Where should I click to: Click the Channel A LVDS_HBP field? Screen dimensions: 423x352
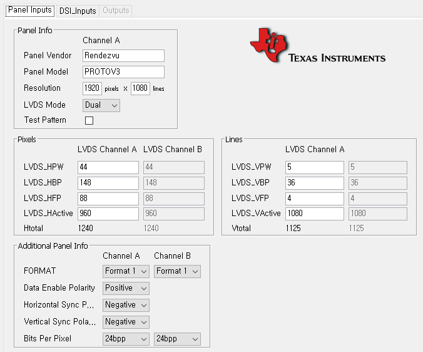108,183
